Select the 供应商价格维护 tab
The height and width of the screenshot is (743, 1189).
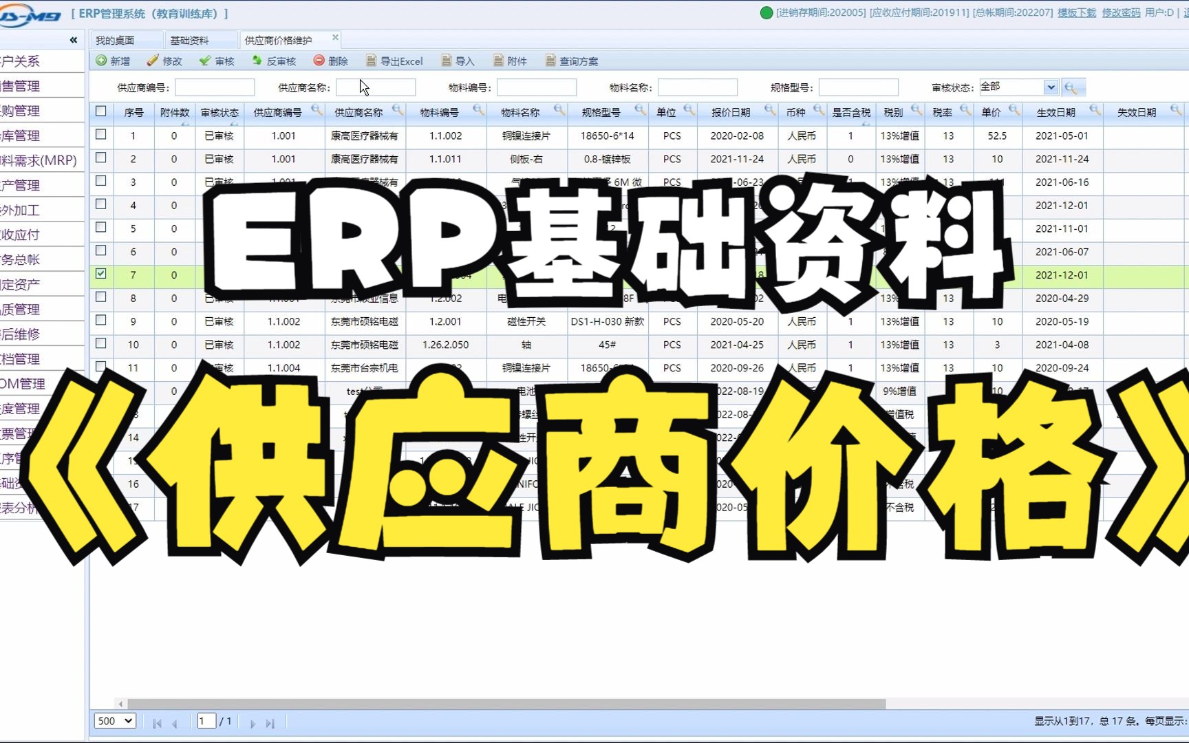pyautogui.click(x=279, y=40)
